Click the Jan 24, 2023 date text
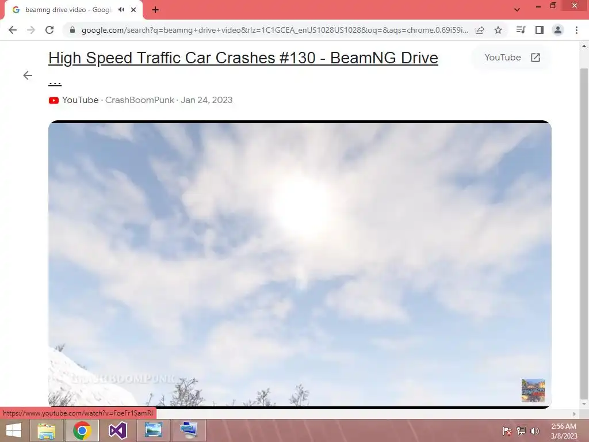 pos(206,100)
